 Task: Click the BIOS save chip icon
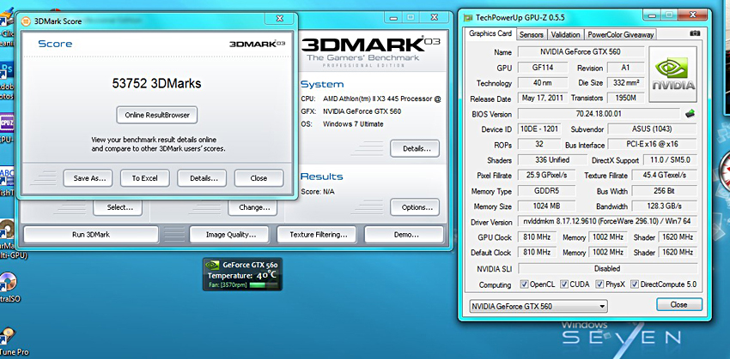pos(690,113)
